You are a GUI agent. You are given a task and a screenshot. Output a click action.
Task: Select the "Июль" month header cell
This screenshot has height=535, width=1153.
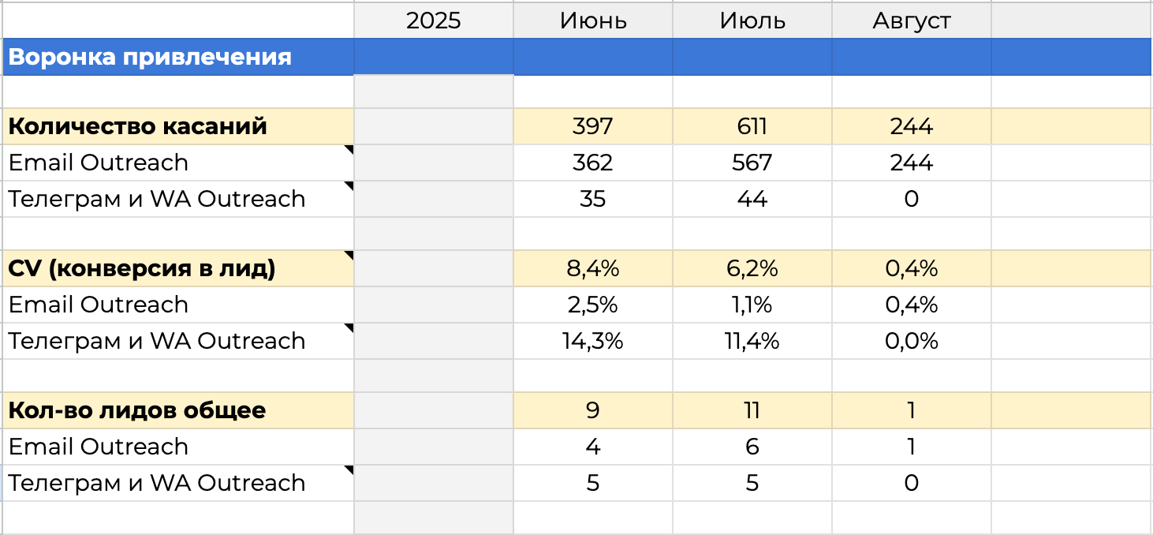pos(752,20)
